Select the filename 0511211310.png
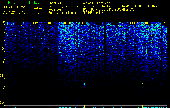This screenshot has width=170, height=108. [14, 7]
